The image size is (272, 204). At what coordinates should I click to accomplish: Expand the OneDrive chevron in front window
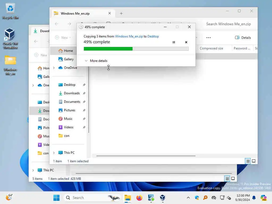[54, 68]
